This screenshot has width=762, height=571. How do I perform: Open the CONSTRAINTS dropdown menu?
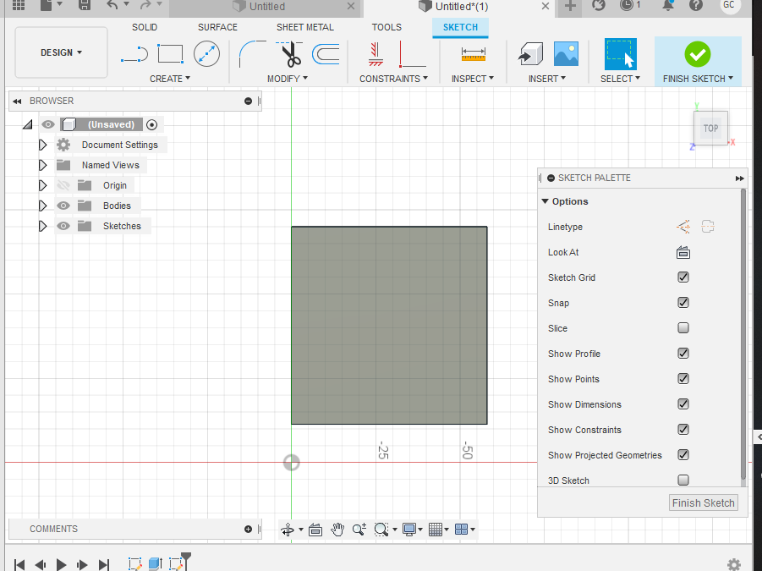click(x=393, y=79)
